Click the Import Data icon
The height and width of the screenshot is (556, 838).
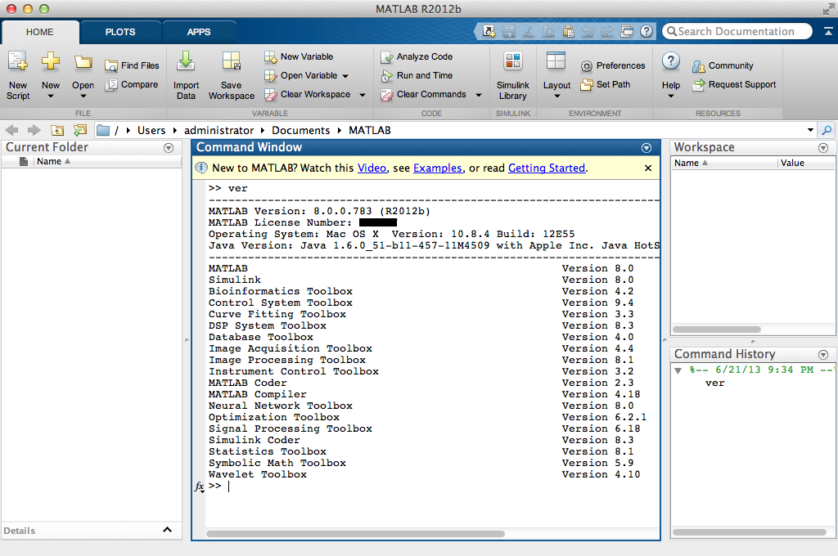pos(186,61)
